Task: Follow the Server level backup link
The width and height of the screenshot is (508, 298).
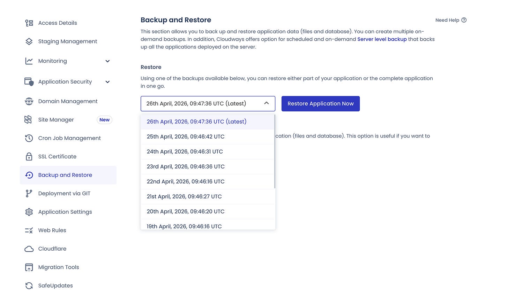Action: click(382, 39)
